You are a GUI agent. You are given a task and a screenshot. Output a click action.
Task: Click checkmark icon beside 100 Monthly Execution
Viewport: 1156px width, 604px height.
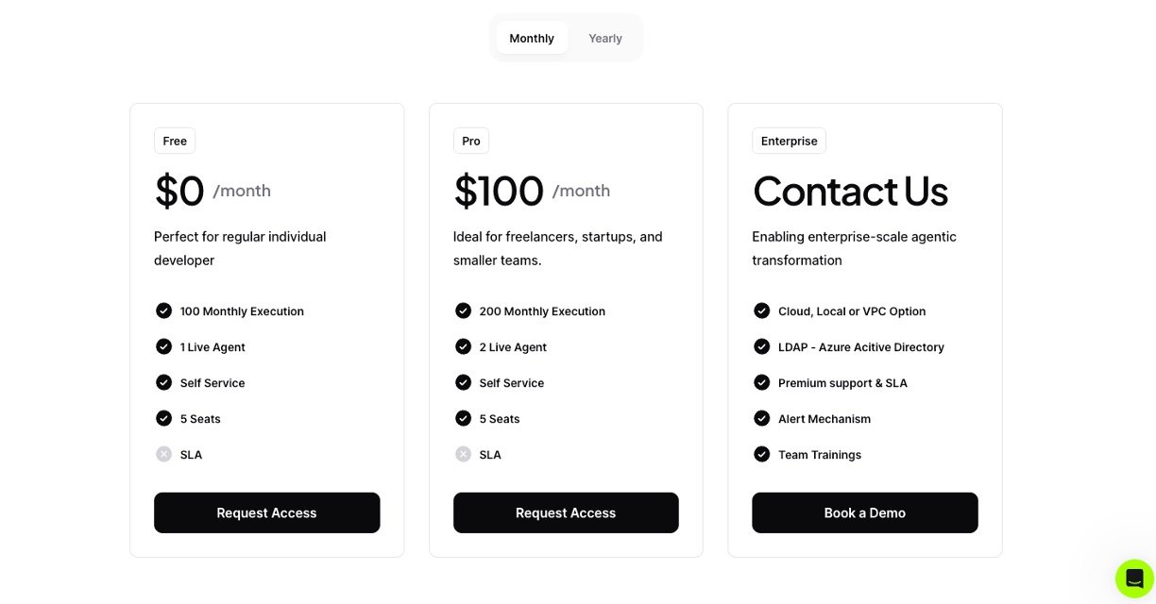point(164,310)
